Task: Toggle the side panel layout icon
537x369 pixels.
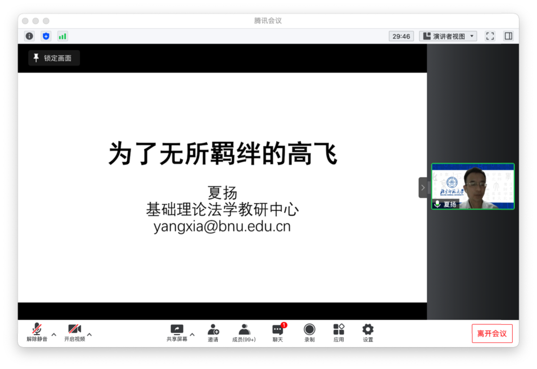Action: point(508,36)
